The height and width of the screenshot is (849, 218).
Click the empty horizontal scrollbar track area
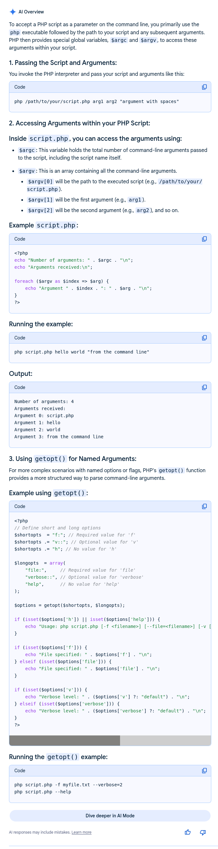(x=165, y=740)
